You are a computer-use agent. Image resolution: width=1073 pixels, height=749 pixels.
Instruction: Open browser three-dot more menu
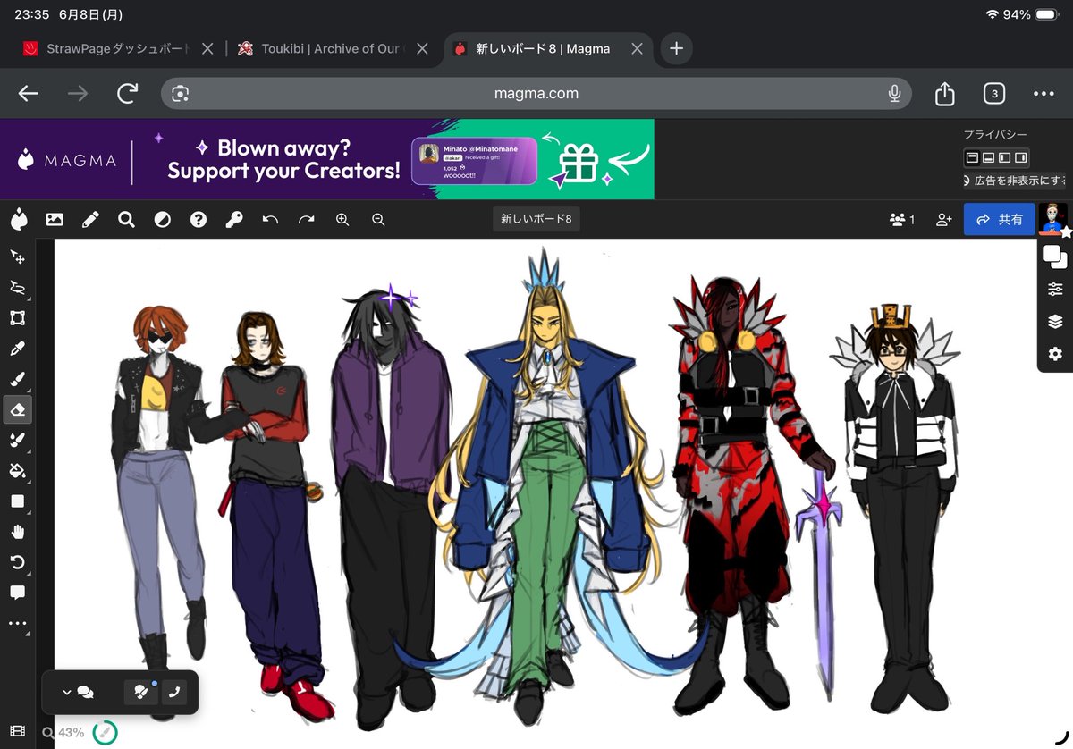[x=1043, y=93]
